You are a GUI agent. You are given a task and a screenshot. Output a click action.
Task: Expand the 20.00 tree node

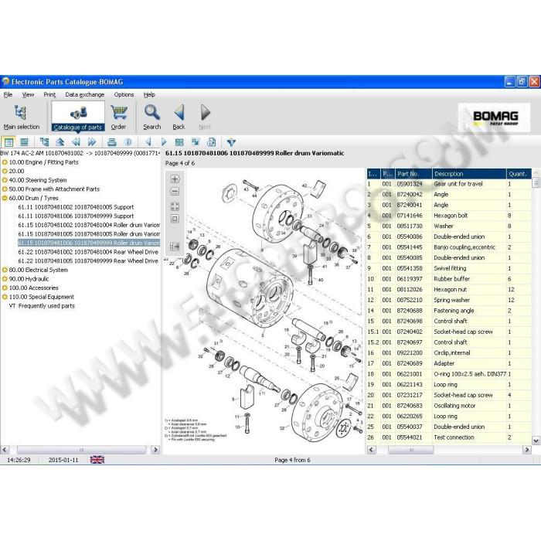click(x=5, y=171)
